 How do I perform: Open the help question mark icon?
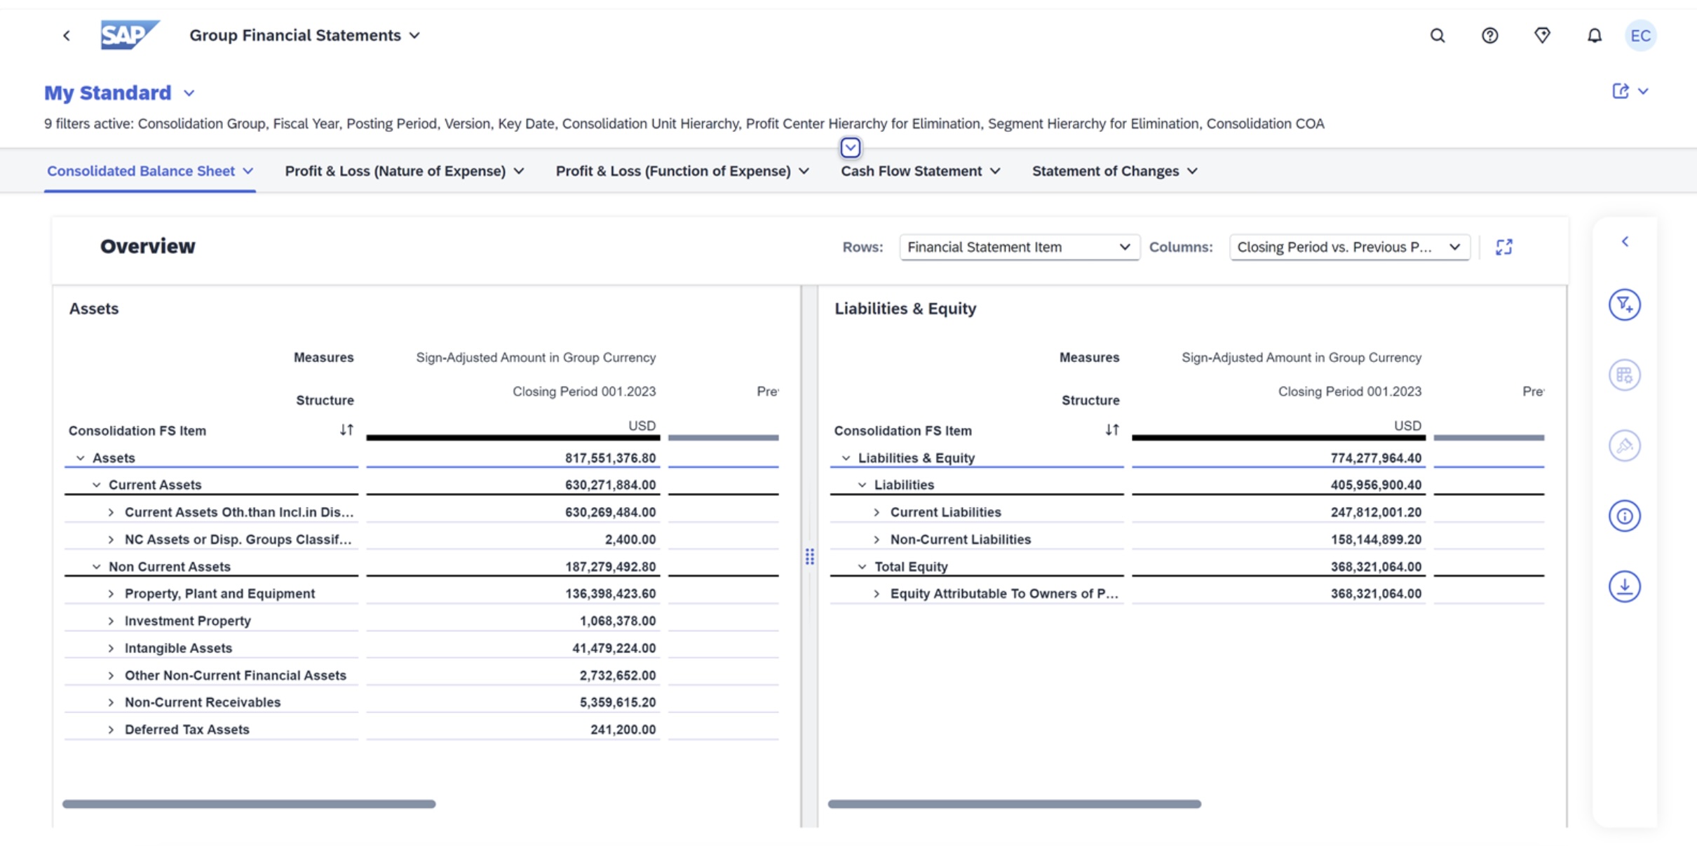[x=1489, y=36]
